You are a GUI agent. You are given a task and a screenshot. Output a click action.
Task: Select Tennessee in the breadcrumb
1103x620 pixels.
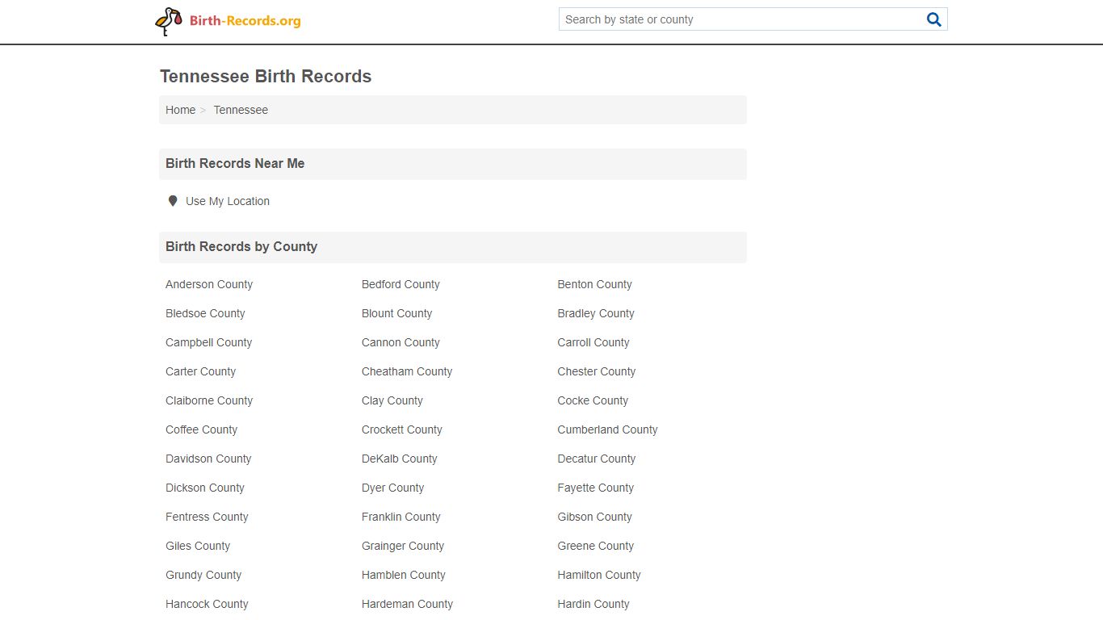tap(241, 110)
